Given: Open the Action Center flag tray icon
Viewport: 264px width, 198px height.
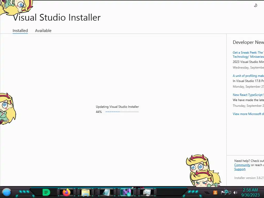Looking at the screenshot, I should [x=222, y=192].
